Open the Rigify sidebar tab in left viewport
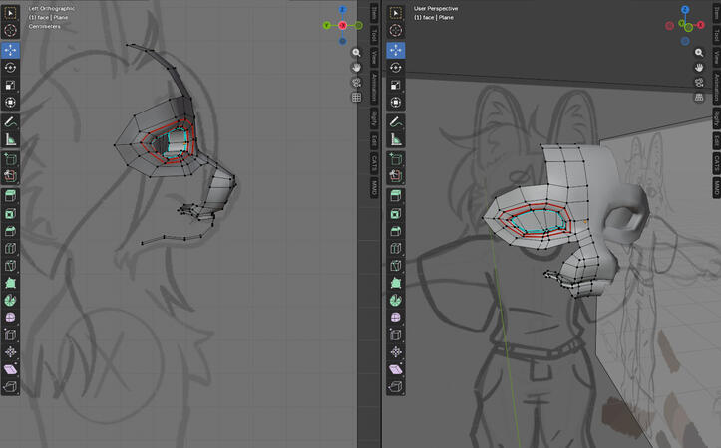Screen dimensions: 721x448 point(374,119)
